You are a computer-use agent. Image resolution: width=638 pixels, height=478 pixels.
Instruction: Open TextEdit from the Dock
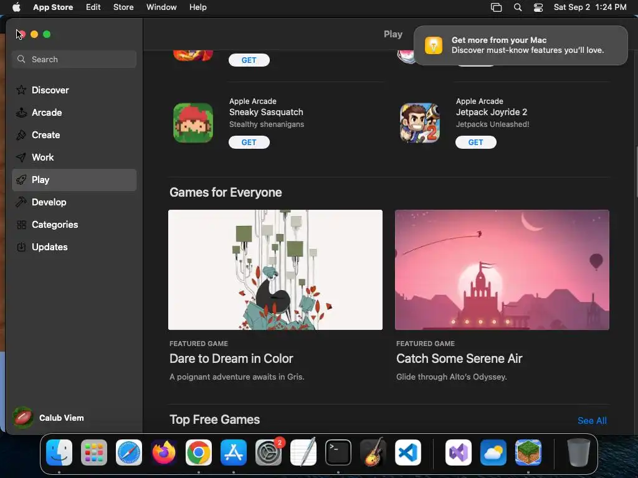[x=303, y=452]
